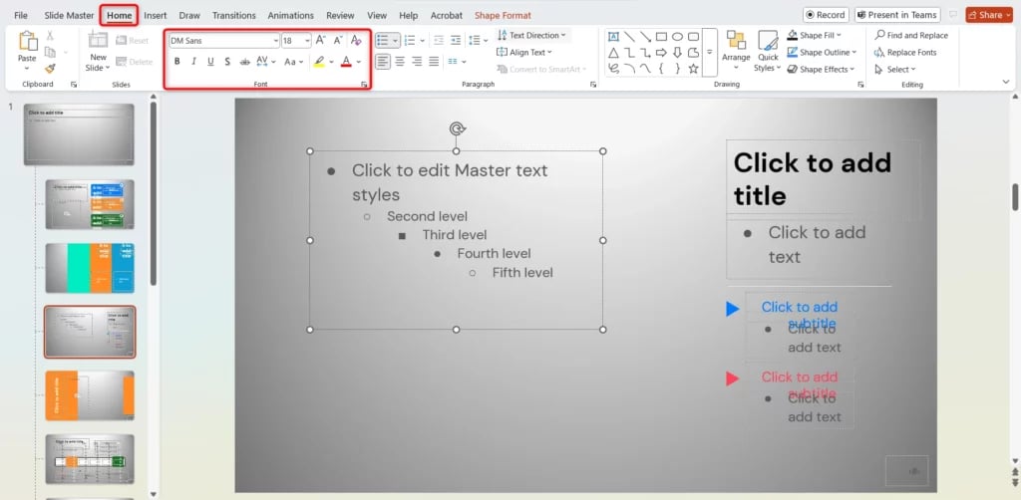Open Line Spacing options
The width and height of the screenshot is (1021, 500).
[x=478, y=40]
